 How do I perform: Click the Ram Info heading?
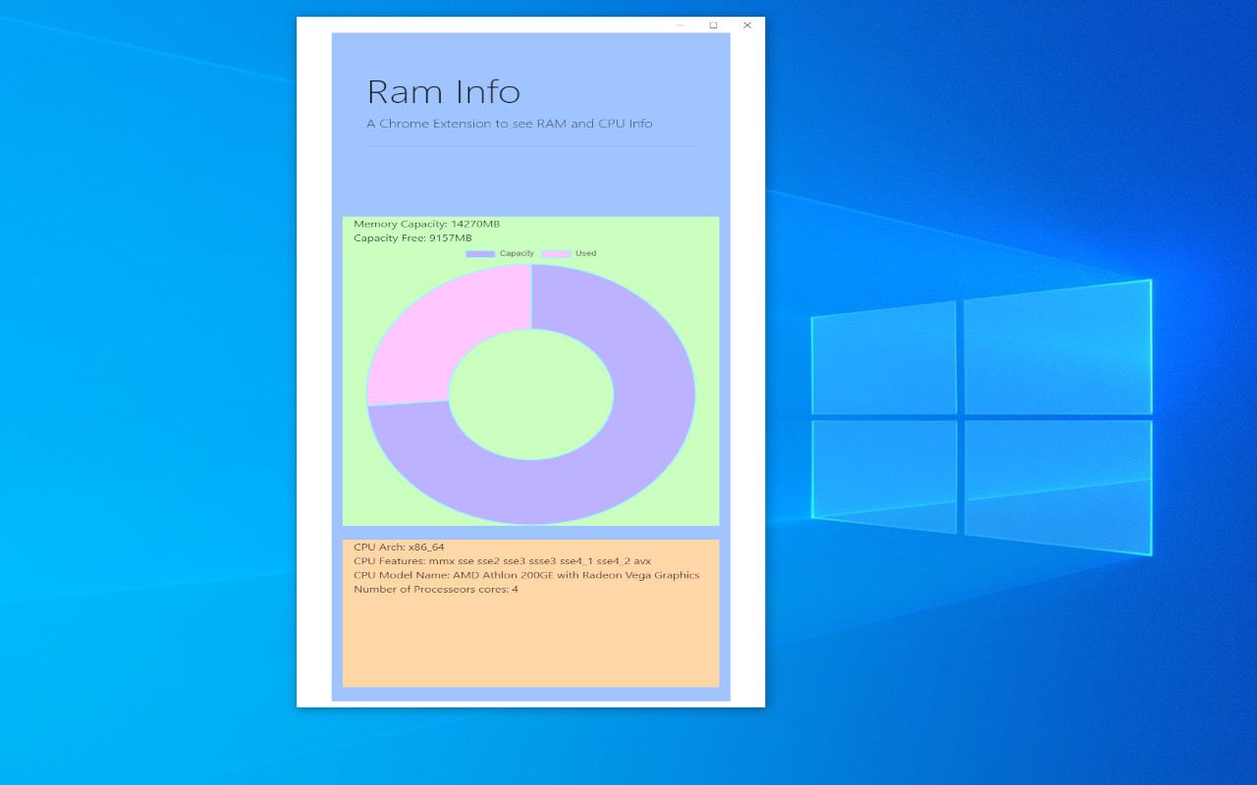click(444, 91)
